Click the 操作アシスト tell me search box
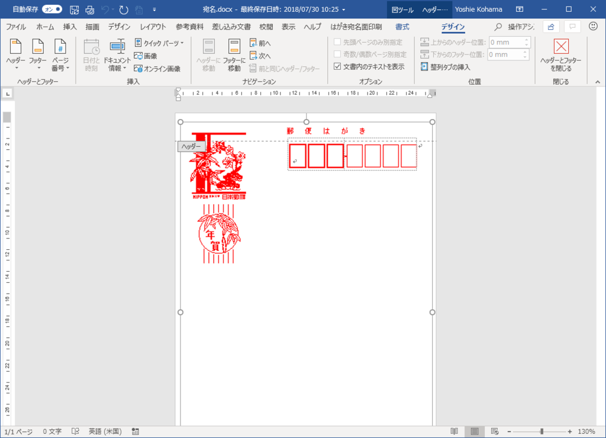Image resolution: width=606 pixels, height=438 pixels. pos(514,27)
